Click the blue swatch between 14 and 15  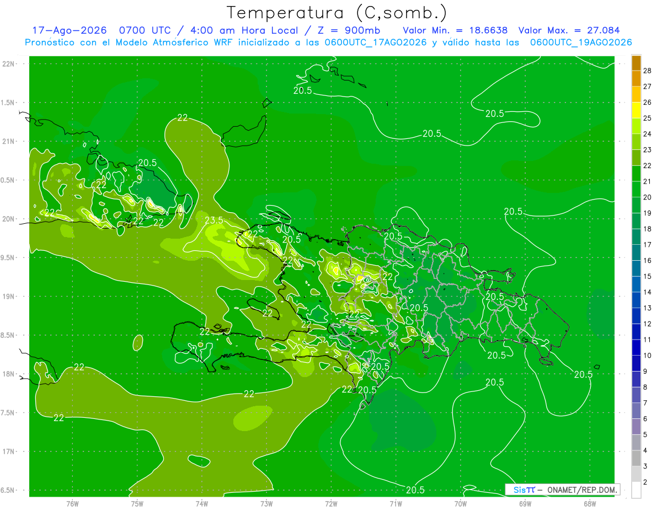(x=636, y=284)
